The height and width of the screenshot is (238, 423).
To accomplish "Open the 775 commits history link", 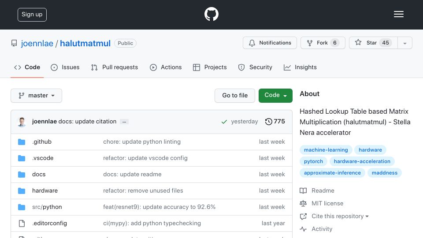I will click(x=275, y=122).
